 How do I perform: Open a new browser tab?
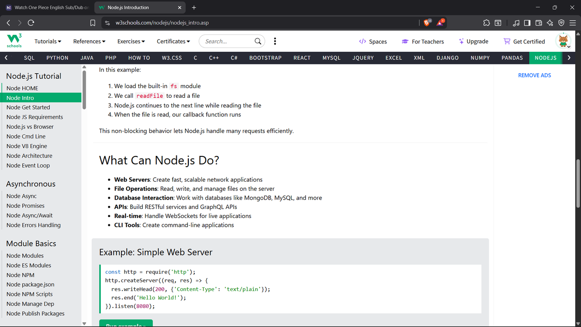[194, 7]
